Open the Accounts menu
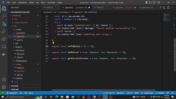176x99 pixels. coord(4,79)
